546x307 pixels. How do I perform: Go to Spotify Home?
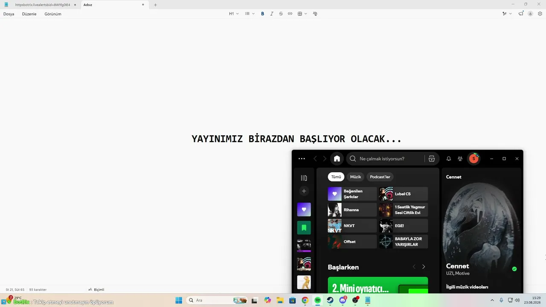click(337, 159)
